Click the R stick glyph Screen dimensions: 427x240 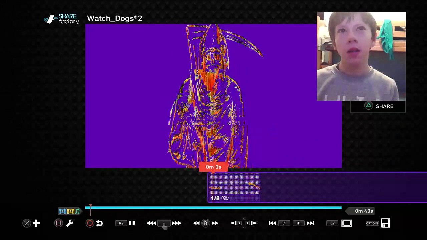click(205, 223)
